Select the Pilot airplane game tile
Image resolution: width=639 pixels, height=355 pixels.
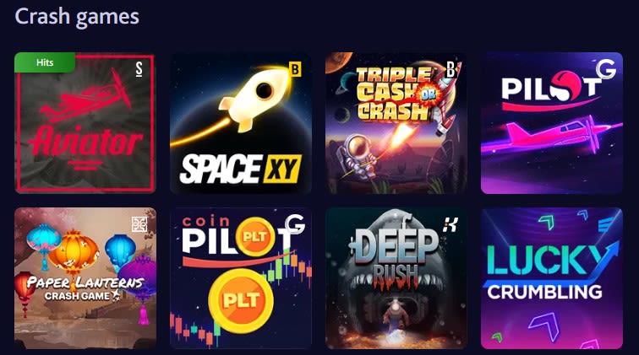coord(552,123)
